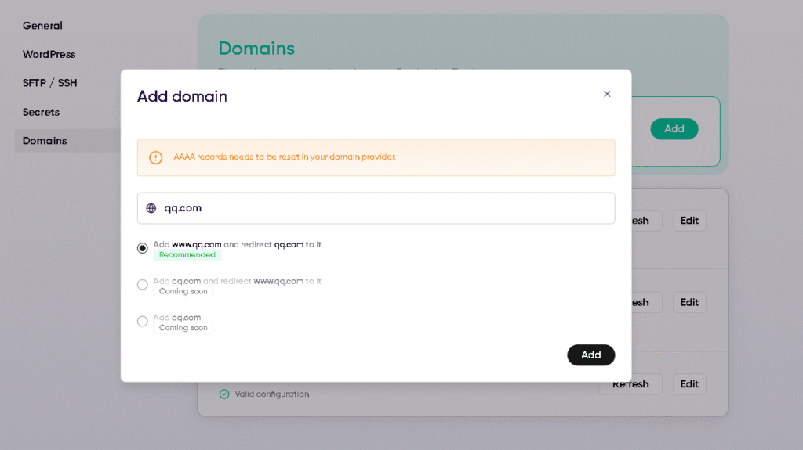Refresh the domain showing Valid configuration
Viewport: 803px width, 450px height.
click(x=630, y=384)
